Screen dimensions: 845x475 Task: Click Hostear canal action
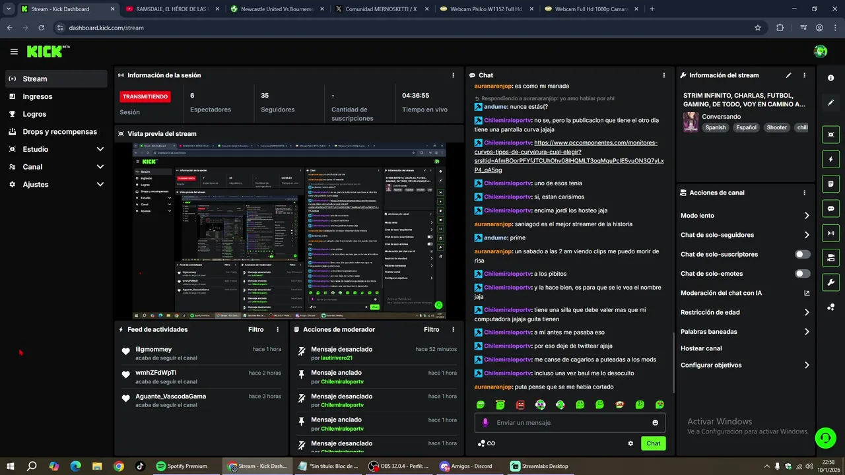coord(701,348)
